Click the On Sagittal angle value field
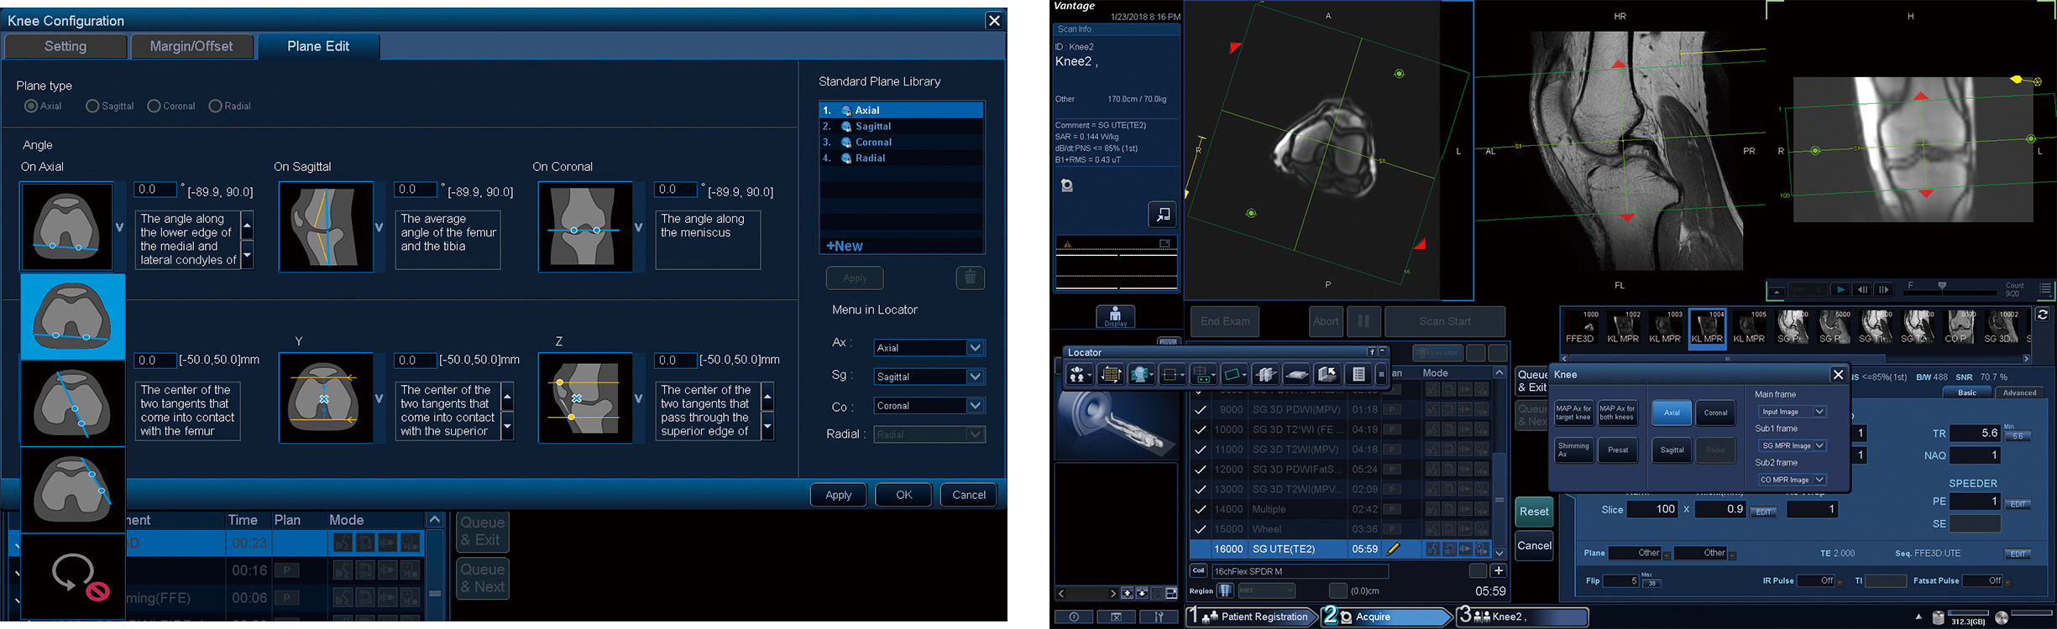 [x=416, y=190]
